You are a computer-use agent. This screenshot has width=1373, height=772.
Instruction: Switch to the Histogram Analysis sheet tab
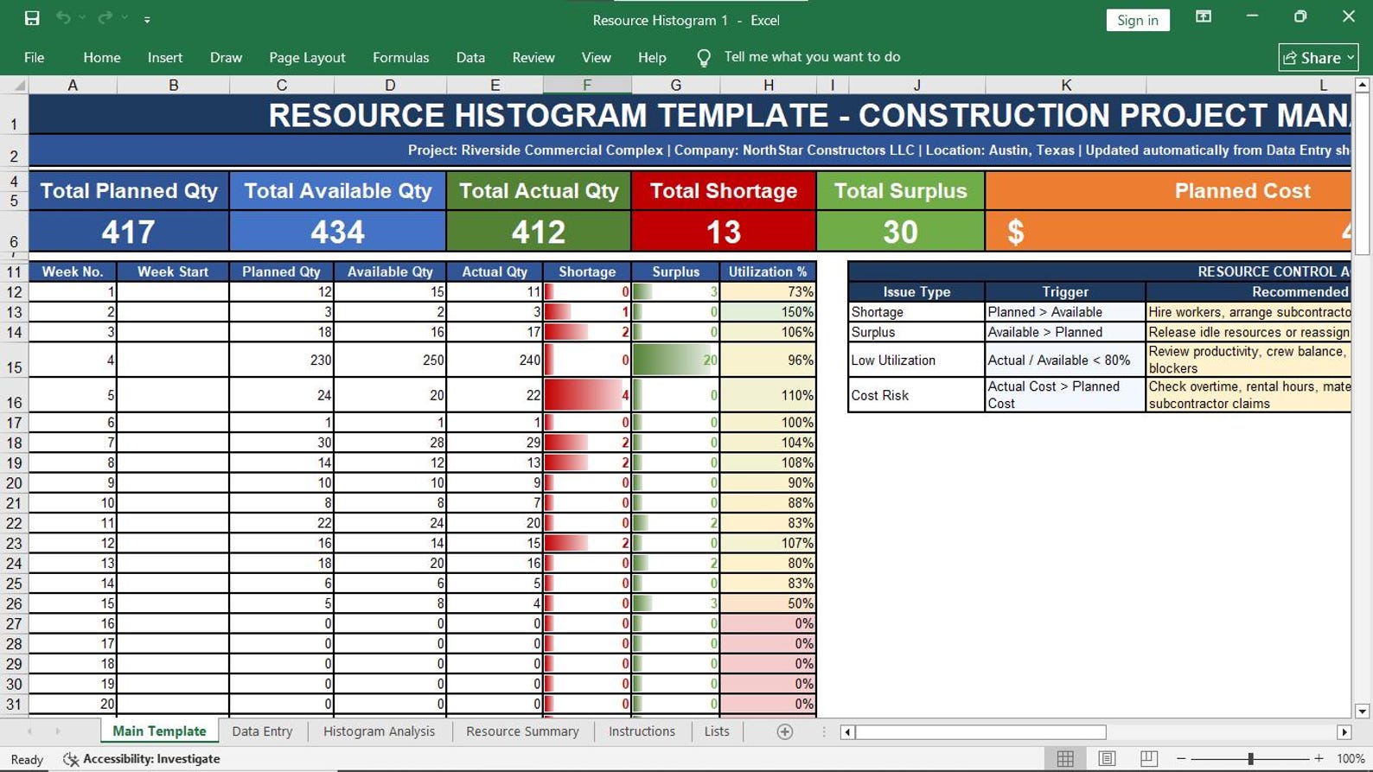pyautogui.click(x=379, y=731)
